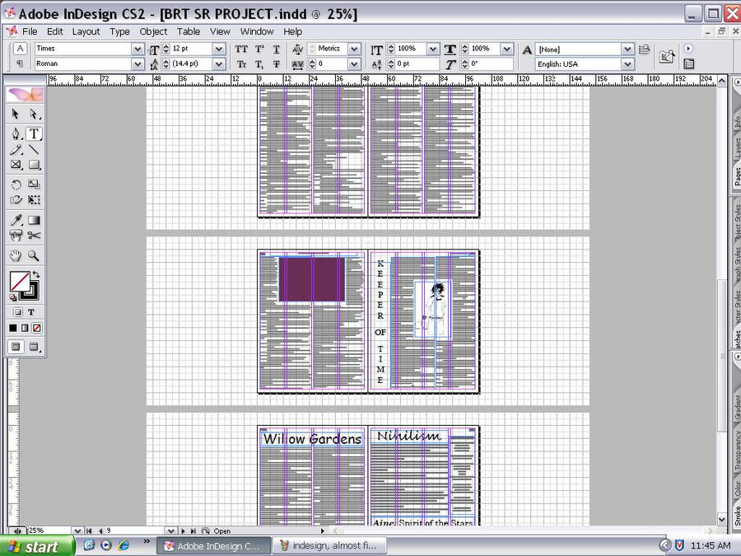Select the Zoom magnifier tool

click(34, 256)
